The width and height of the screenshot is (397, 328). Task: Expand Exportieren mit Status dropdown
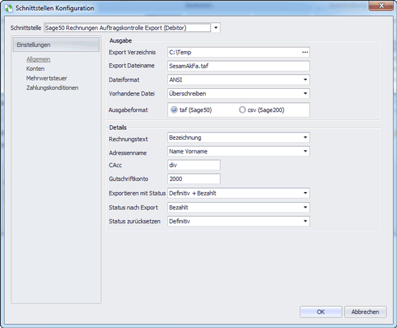pyautogui.click(x=305, y=193)
